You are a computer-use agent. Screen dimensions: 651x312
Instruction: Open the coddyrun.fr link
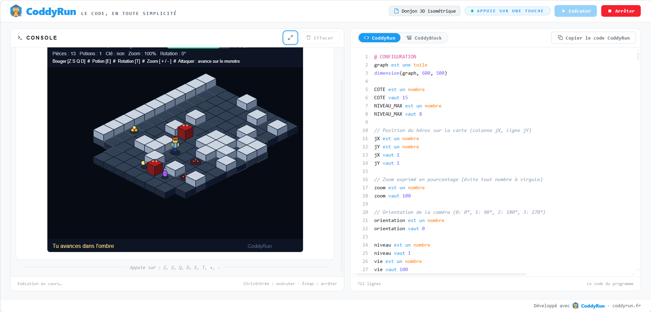point(626,306)
